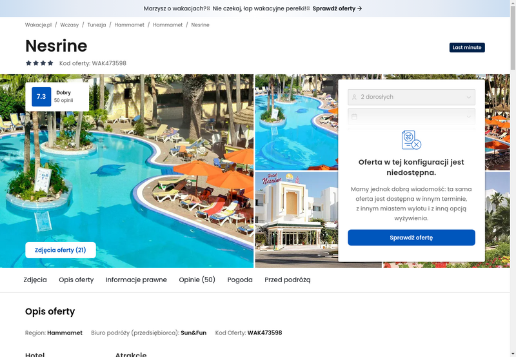Click the four-star hotel rating icons
The height and width of the screenshot is (357, 516).
pos(39,63)
